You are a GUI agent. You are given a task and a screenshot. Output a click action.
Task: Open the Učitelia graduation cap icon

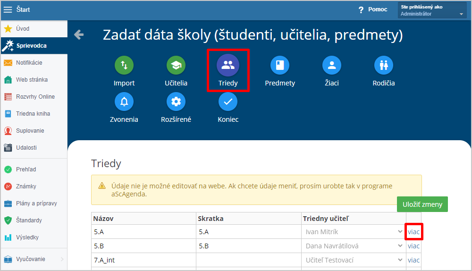tap(176, 66)
